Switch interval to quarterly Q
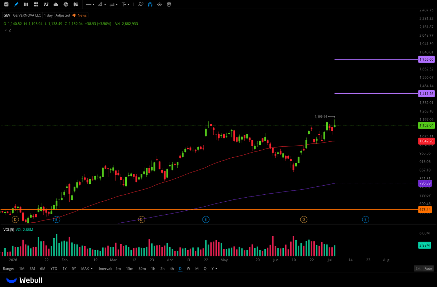The height and width of the screenshot is (287, 437). click(x=205, y=268)
